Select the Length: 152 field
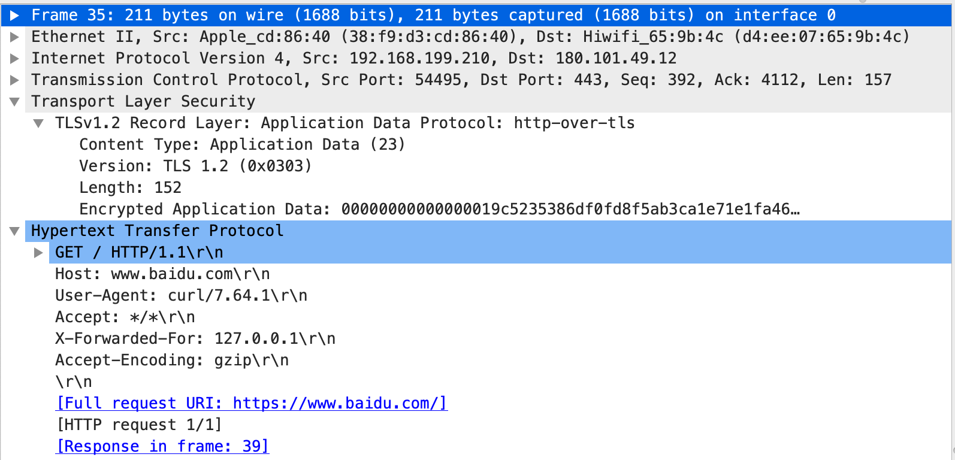955x460 pixels. (x=130, y=188)
